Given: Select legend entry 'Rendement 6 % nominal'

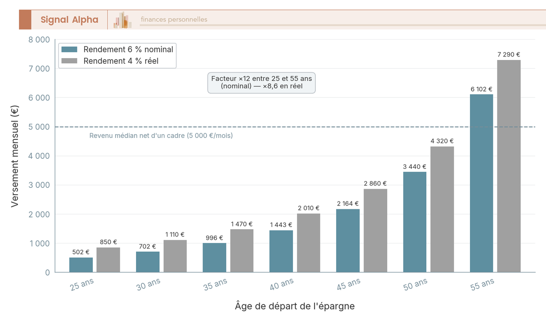Looking at the screenshot, I should (x=128, y=50).
